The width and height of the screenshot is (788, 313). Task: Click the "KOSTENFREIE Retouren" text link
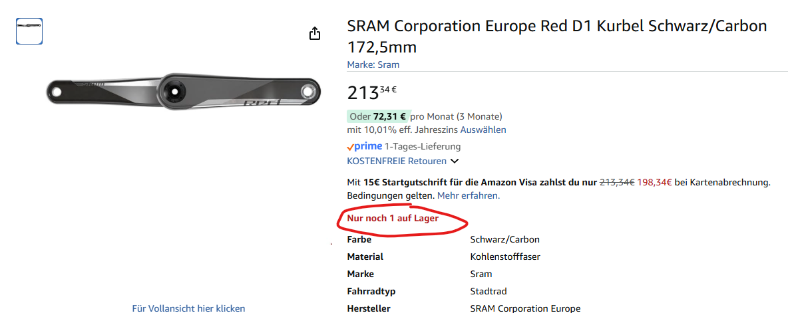[x=396, y=161]
